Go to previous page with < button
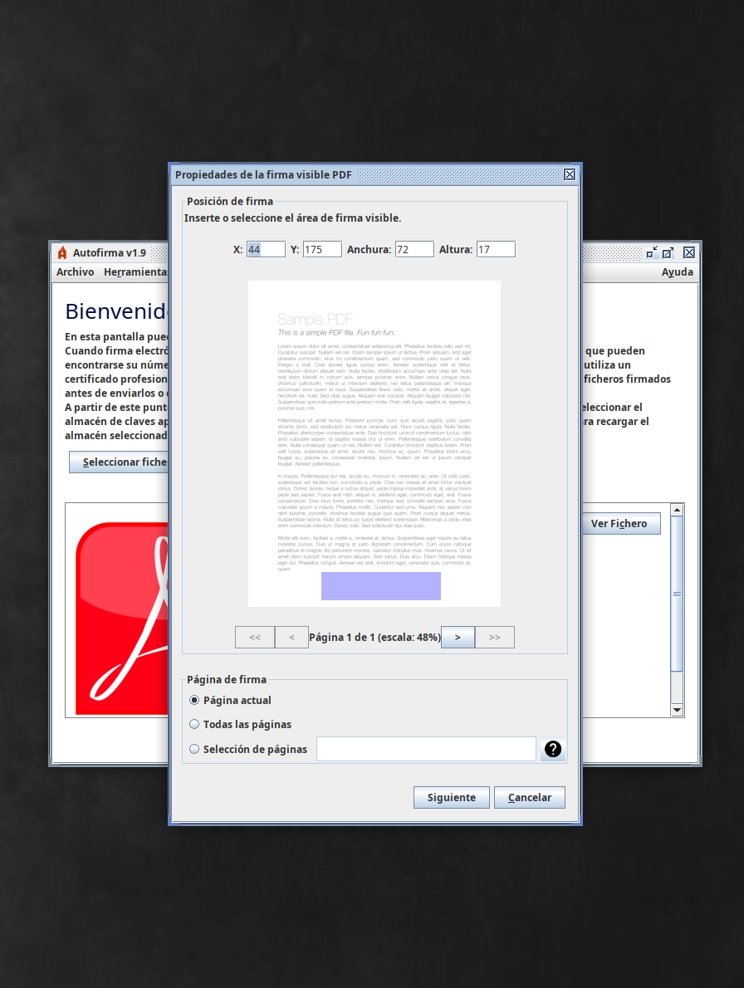Image resolution: width=744 pixels, height=988 pixels. [x=291, y=638]
